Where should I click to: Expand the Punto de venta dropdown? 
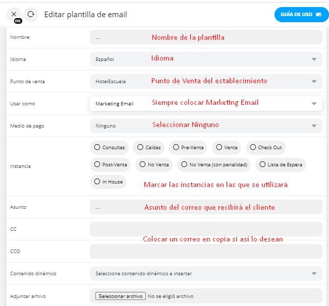click(206, 81)
